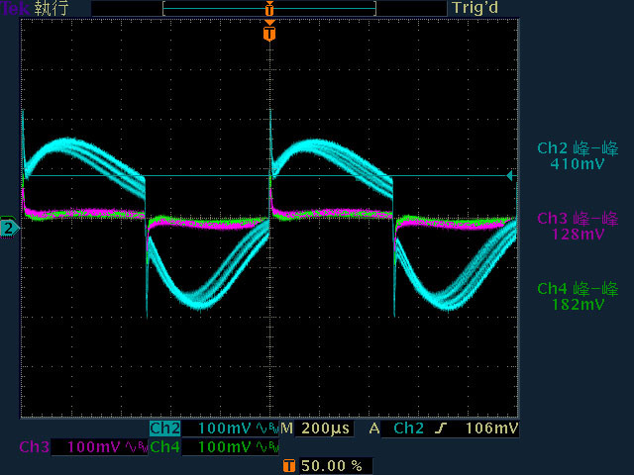Click the Ch3 peak-to-peak 128mV value
Screen dimensions: 634x475
click(578, 235)
